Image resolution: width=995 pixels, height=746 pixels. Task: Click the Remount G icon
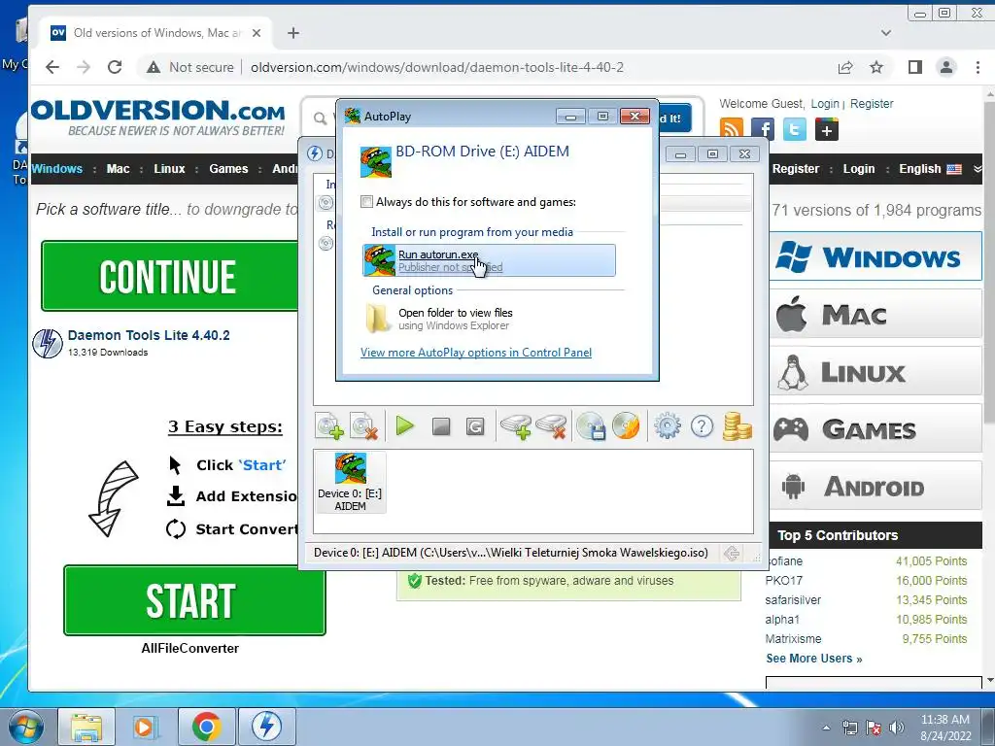(x=475, y=426)
